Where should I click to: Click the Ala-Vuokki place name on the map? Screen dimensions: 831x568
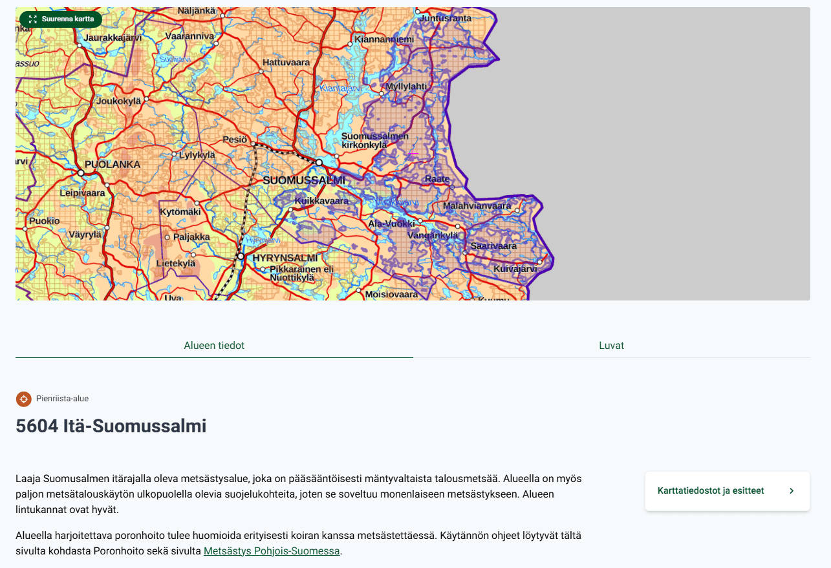coord(391,224)
